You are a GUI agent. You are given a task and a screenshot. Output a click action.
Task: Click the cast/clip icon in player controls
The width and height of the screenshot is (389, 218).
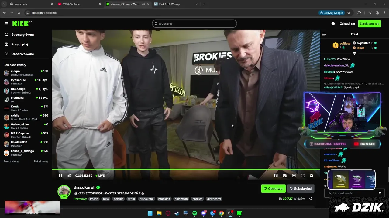point(285,176)
